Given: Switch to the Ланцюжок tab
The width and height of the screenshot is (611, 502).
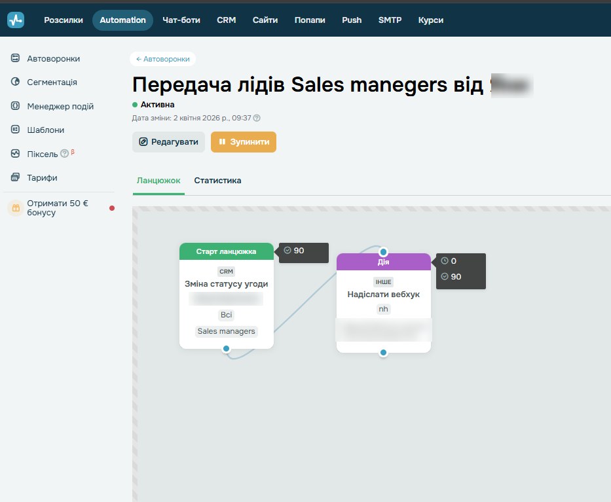Looking at the screenshot, I should click(x=158, y=181).
